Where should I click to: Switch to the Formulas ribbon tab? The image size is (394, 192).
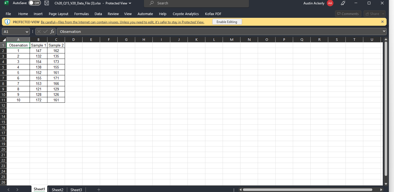click(81, 14)
